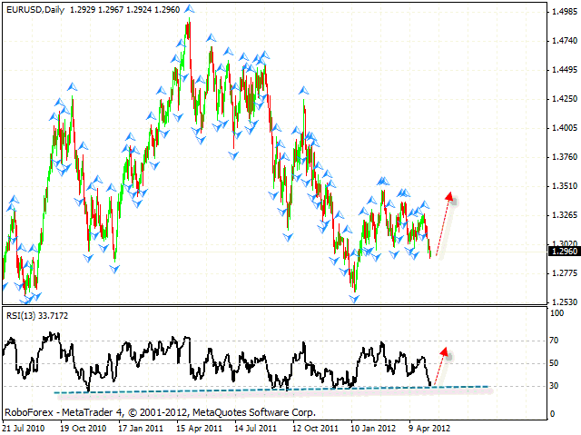
Task: Click the 1.2530 price axis label
Action: 561,302
